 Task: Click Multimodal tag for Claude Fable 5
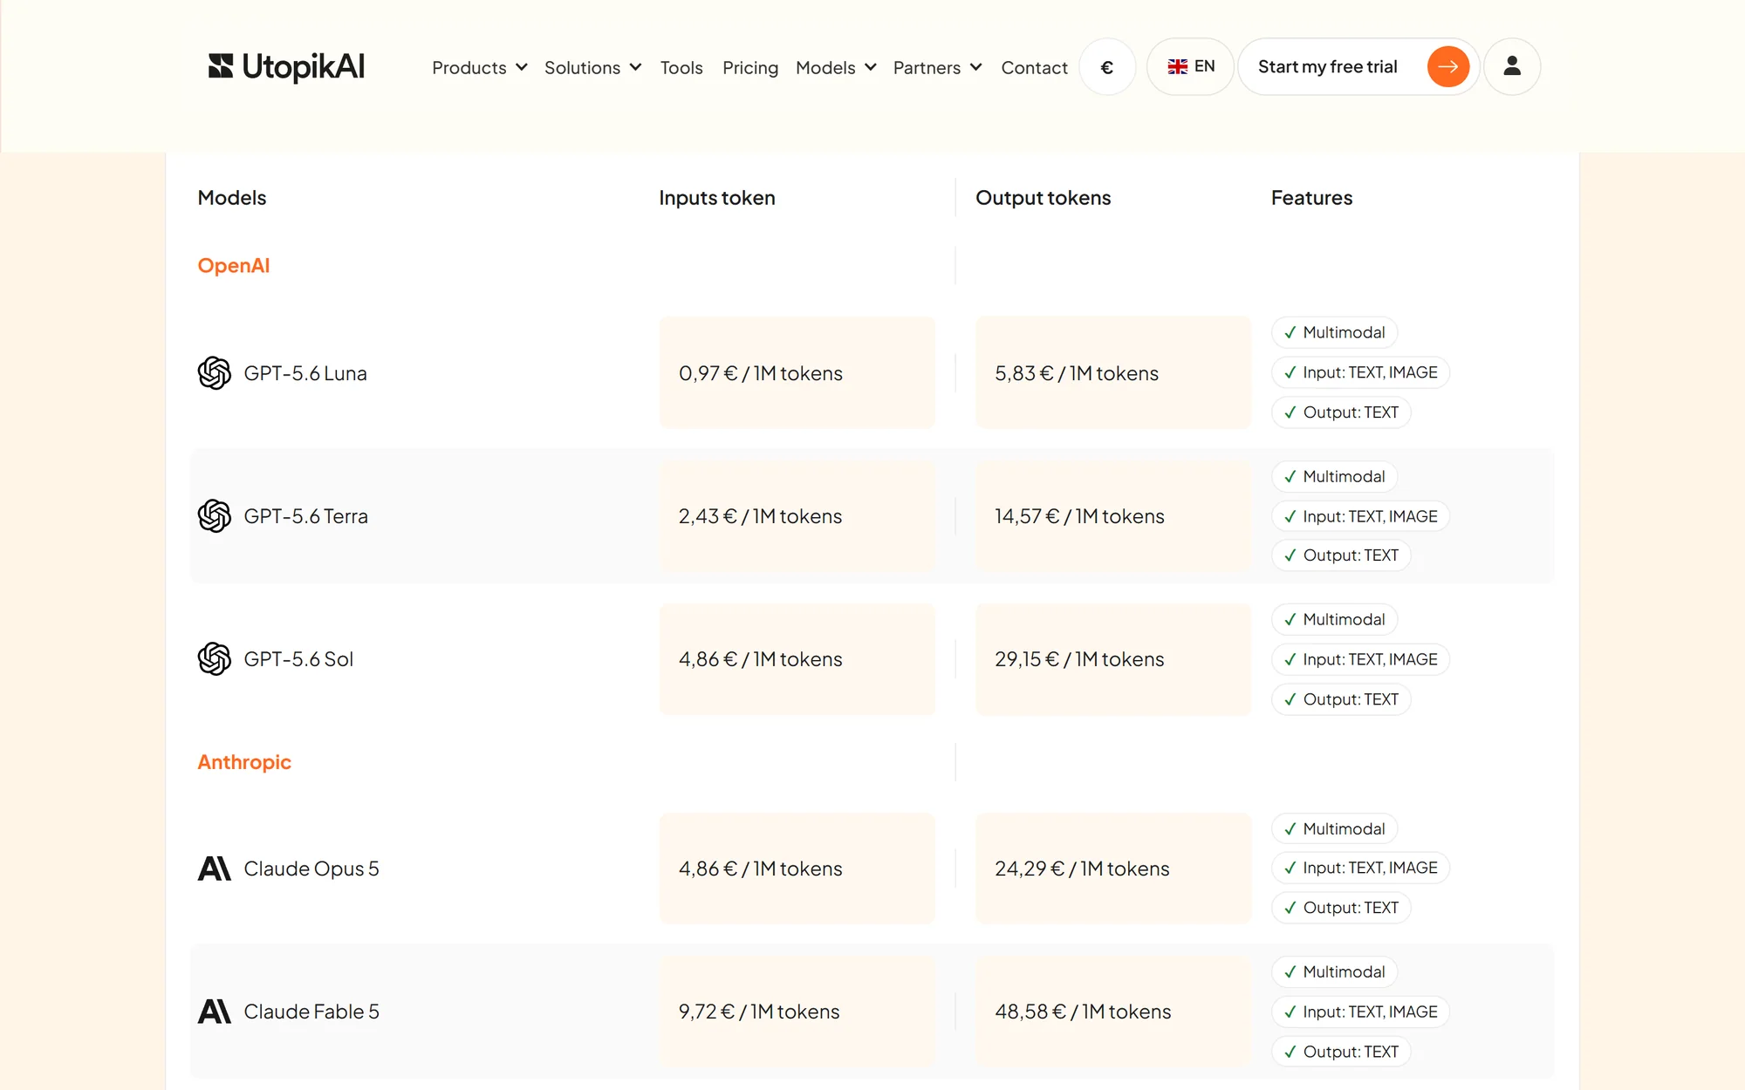point(1335,971)
